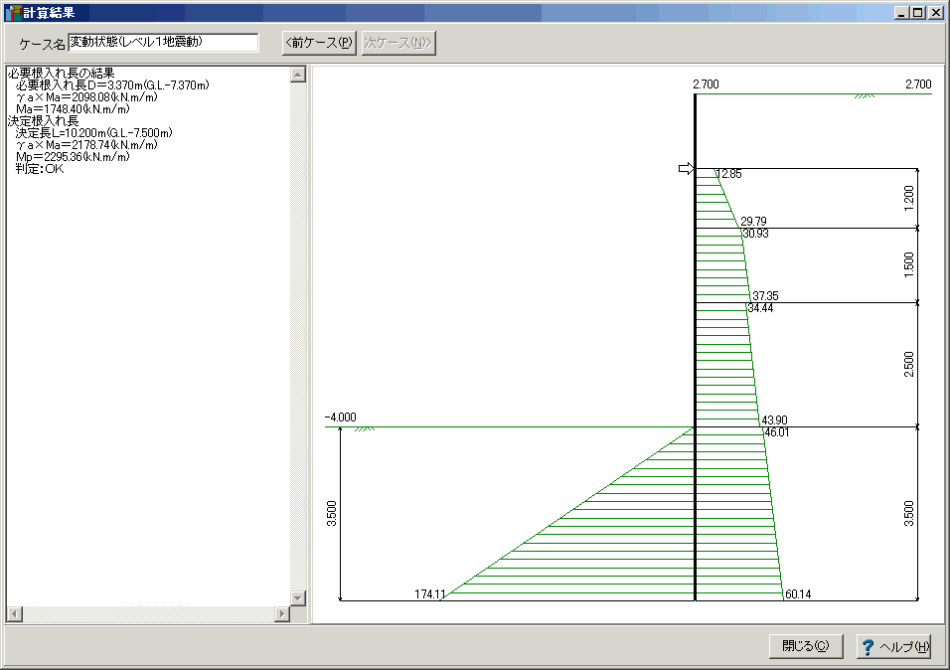Click the hollow load arrow at the wall top
This screenshot has height=670, width=950.
685,169
